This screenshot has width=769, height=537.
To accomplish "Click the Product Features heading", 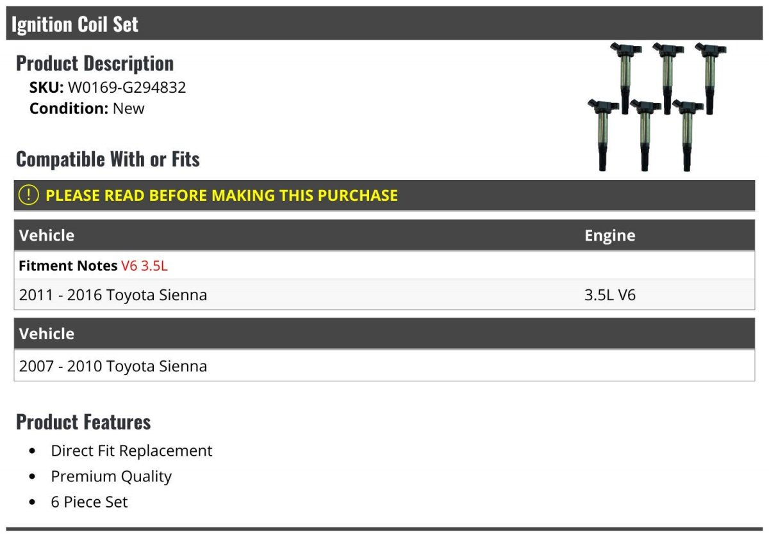I will coord(83,422).
